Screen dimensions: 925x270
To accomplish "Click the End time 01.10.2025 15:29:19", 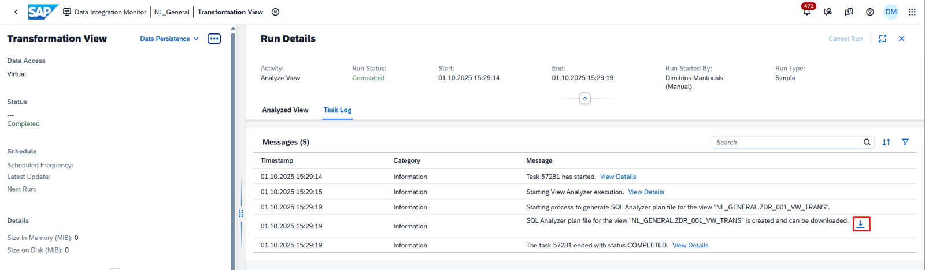I will point(582,78).
